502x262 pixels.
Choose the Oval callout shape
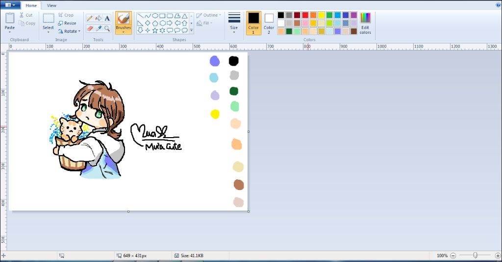click(x=177, y=30)
